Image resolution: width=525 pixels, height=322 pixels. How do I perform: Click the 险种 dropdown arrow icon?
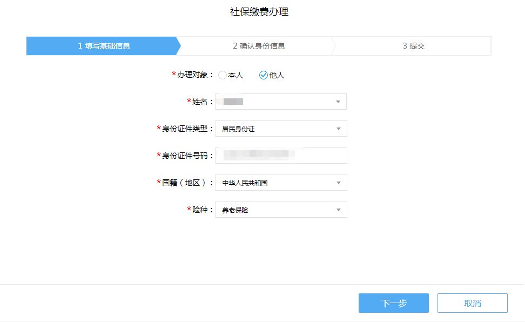[339, 210]
